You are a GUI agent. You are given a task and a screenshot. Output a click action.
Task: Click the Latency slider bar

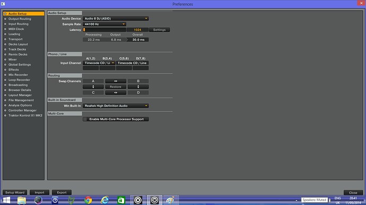click(104, 30)
